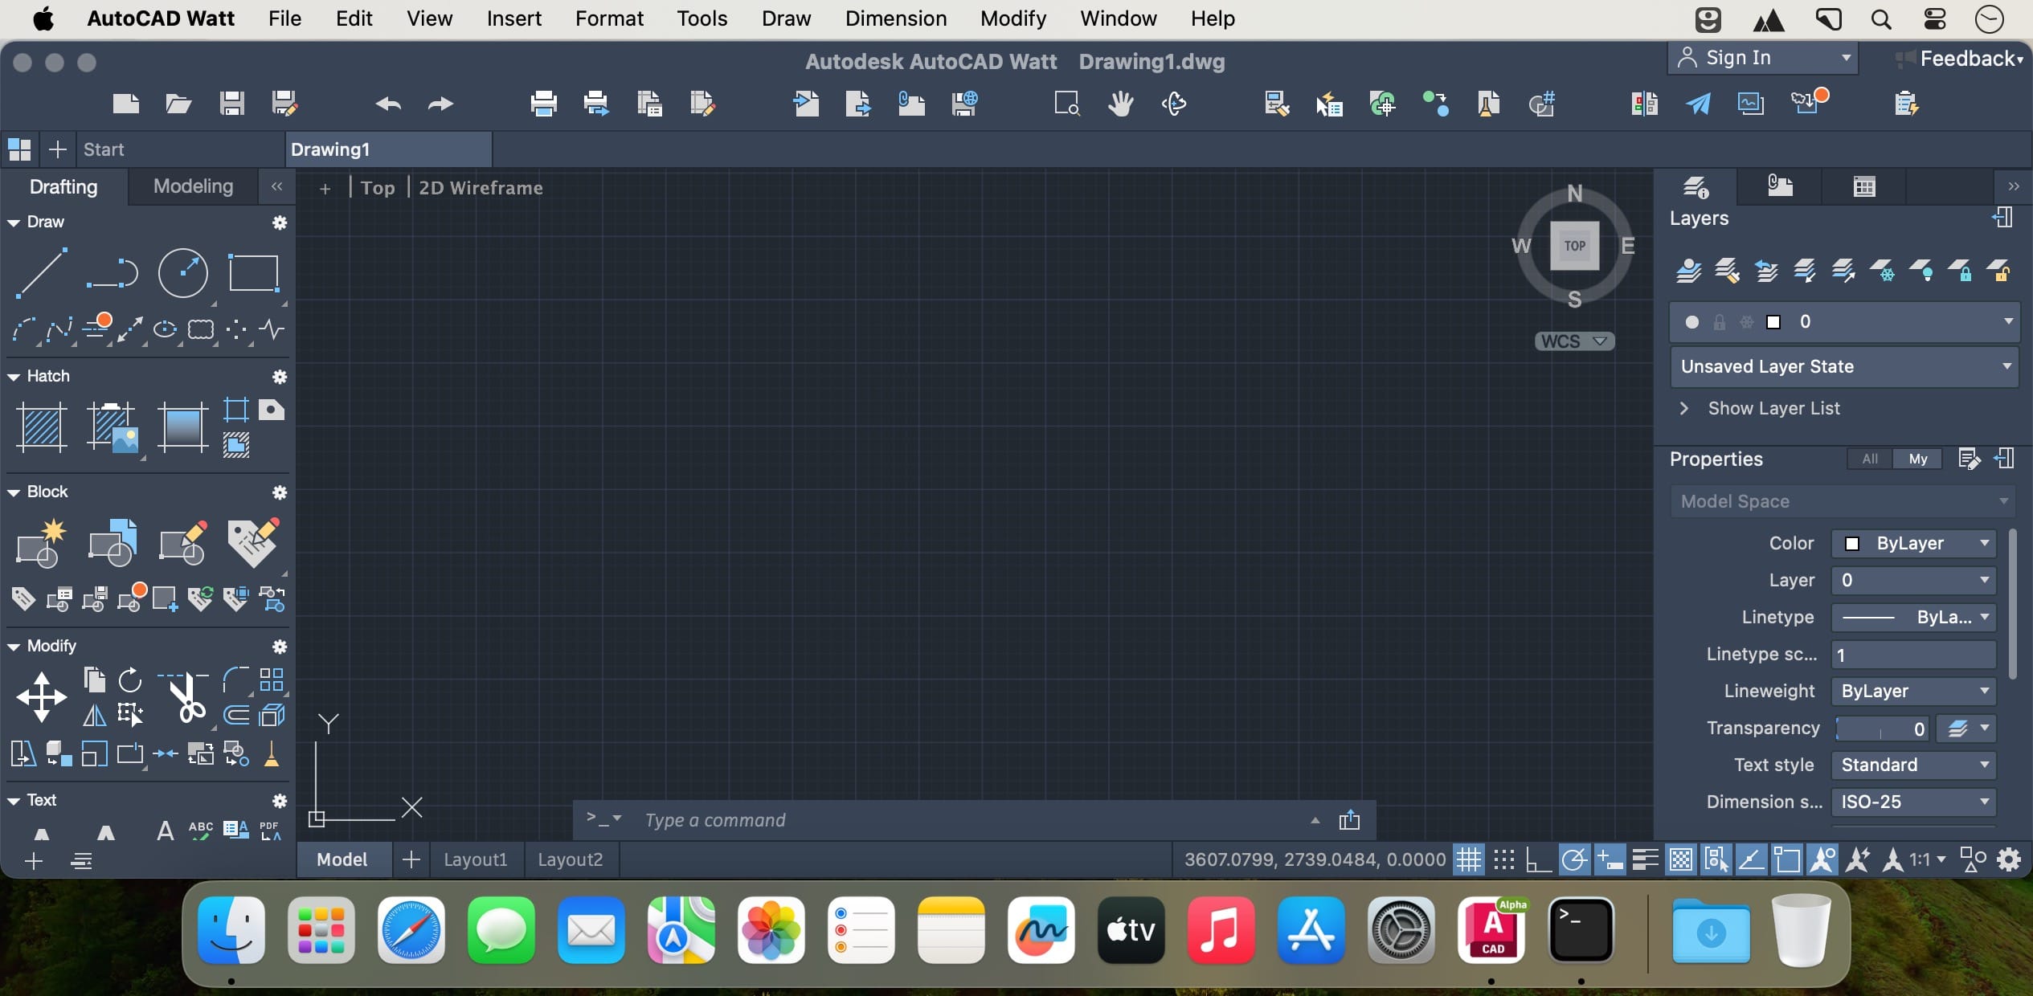This screenshot has width=2033, height=996.
Task: Select the Hatch tool
Action: click(x=41, y=427)
